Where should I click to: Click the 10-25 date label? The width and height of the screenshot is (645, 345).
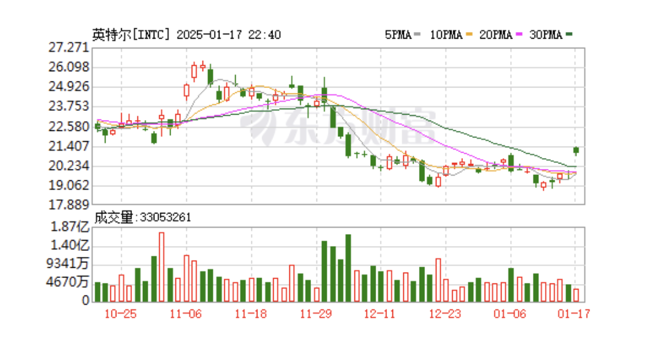120,314
